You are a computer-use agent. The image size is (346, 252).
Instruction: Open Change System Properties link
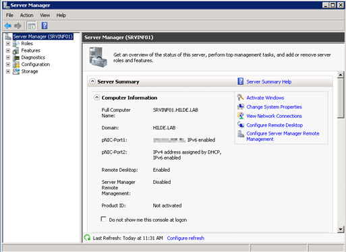click(274, 107)
